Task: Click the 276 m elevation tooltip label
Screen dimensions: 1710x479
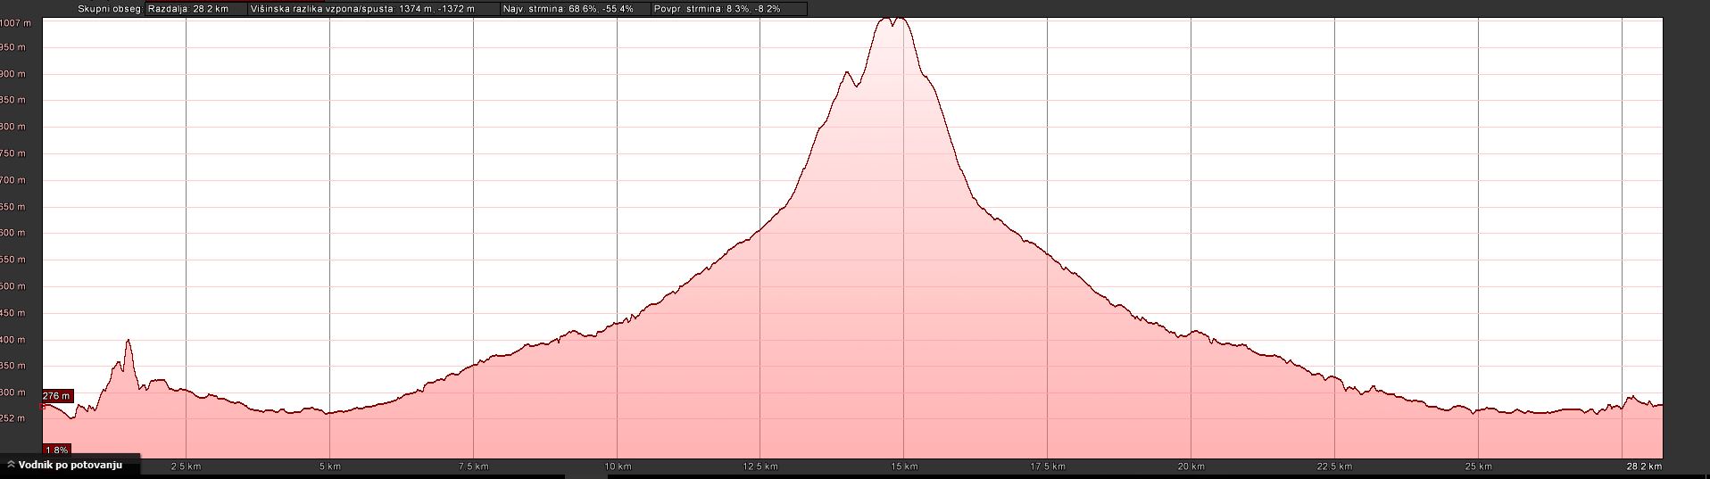Action: click(x=56, y=396)
